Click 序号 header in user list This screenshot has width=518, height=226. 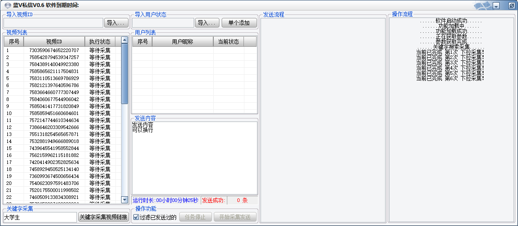pos(143,42)
